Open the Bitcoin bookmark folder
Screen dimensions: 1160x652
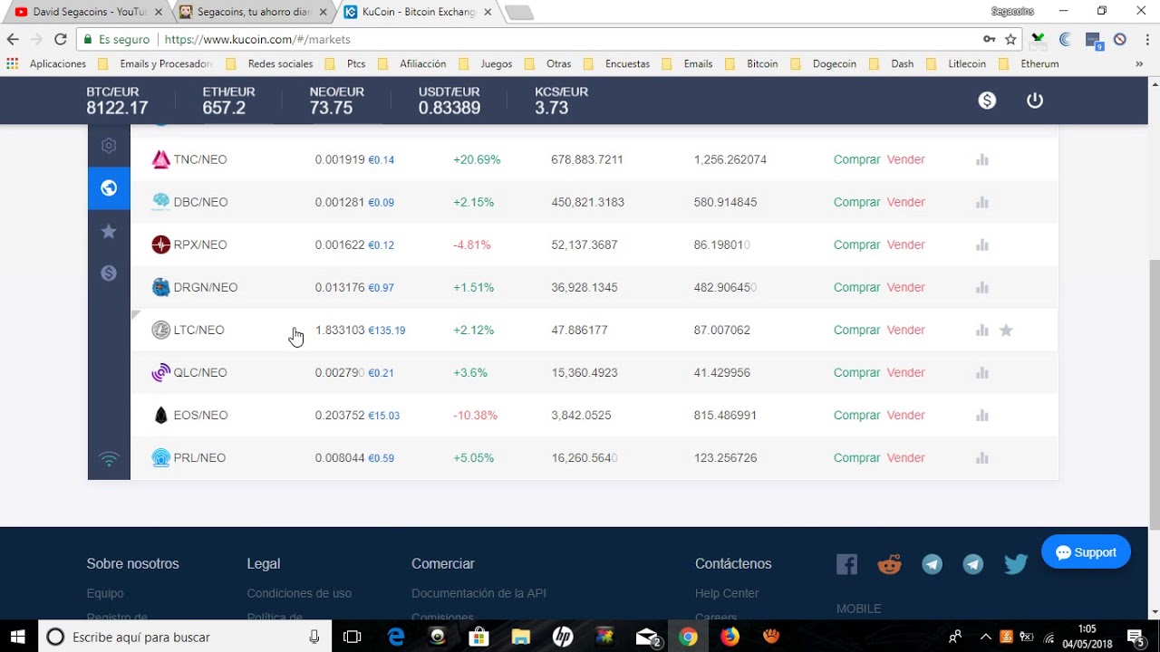click(x=752, y=64)
